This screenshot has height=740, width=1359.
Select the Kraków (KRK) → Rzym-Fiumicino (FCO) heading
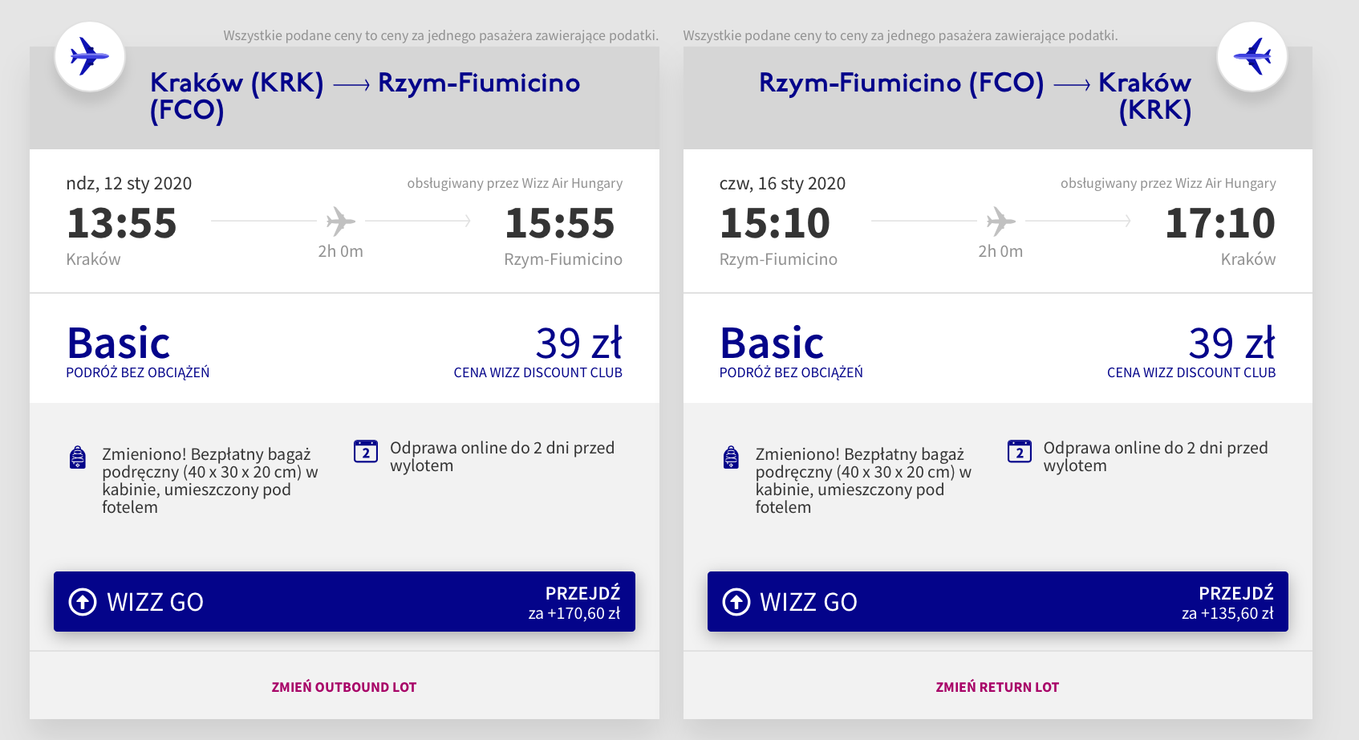pyautogui.click(x=365, y=96)
